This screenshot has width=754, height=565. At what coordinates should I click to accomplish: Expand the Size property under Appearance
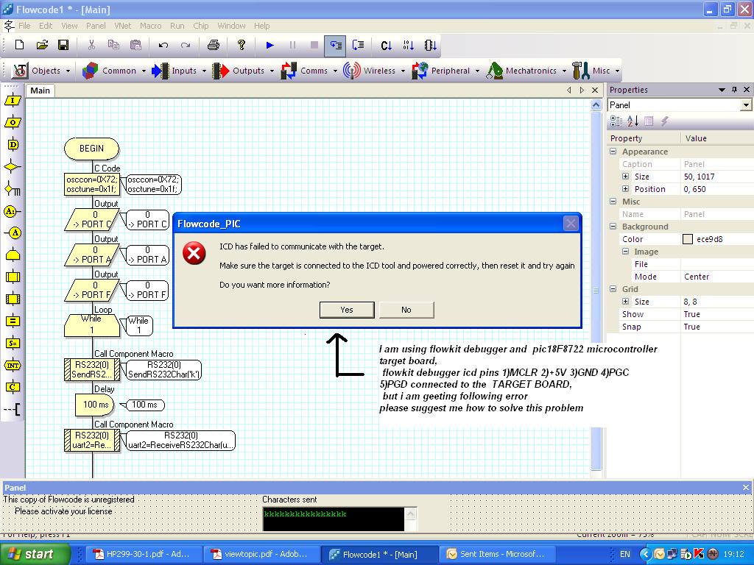coord(625,177)
